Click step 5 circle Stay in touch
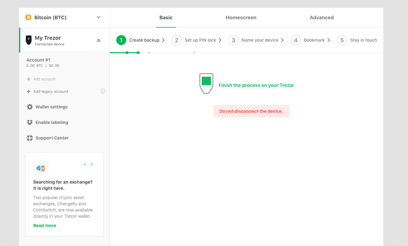408x246 pixels. click(x=342, y=40)
